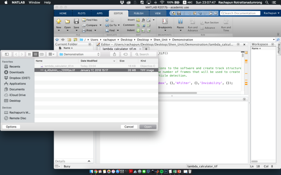Switch to the PLOTS ribbon tab
The width and height of the screenshot is (281, 175).
(81, 13)
